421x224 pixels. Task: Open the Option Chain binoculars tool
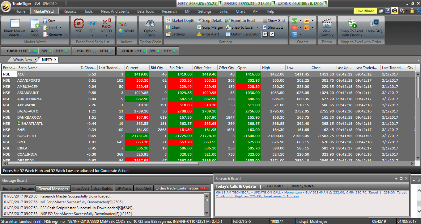(150, 28)
